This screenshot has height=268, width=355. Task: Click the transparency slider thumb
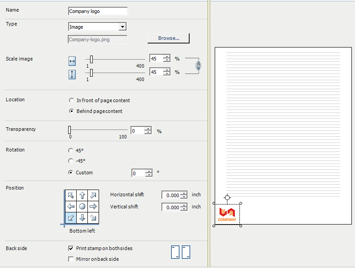click(x=69, y=130)
